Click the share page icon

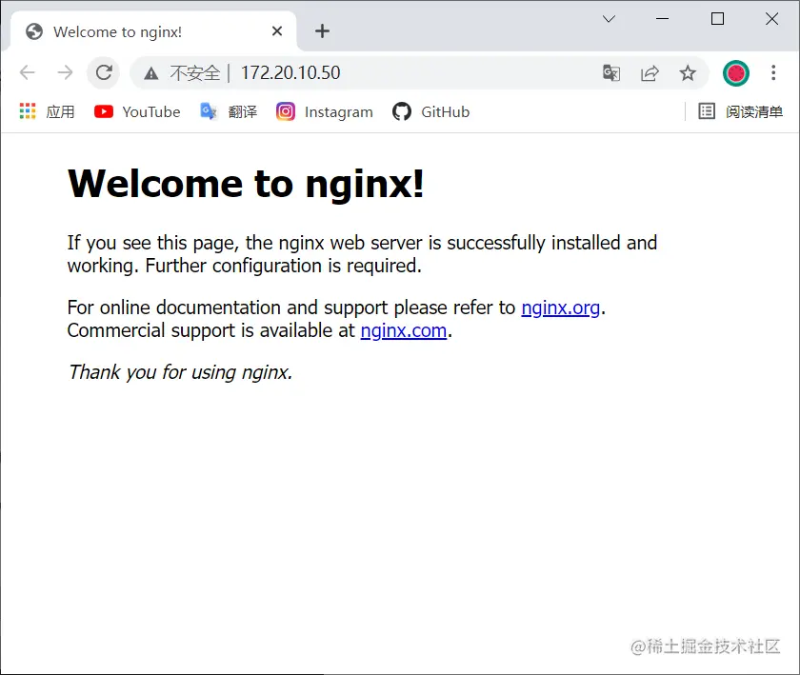click(650, 73)
